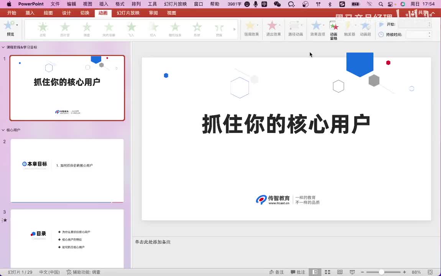Switch to the 切换 Transitions ribbon tab
The width and height of the screenshot is (441, 276).
[x=85, y=13]
